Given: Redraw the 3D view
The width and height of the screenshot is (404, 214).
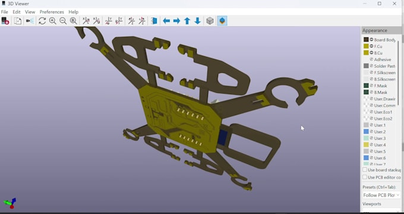Looking at the screenshot, I should pos(42,21).
